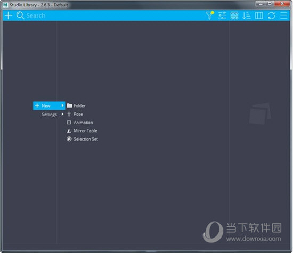The image size is (293, 253).
Task: Toggle the column view icon
Action: [259, 15]
